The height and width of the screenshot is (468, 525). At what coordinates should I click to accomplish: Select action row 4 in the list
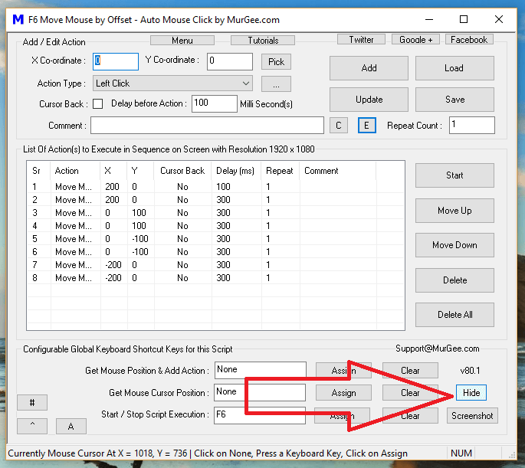(x=215, y=226)
